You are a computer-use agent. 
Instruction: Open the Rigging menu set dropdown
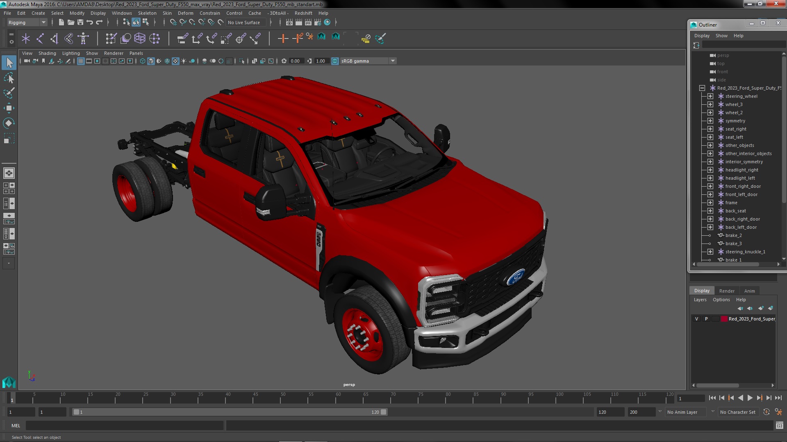coord(27,23)
